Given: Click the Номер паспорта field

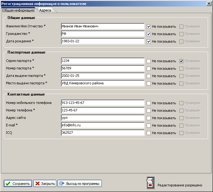Looking at the screenshot, I should [x=103, y=68].
